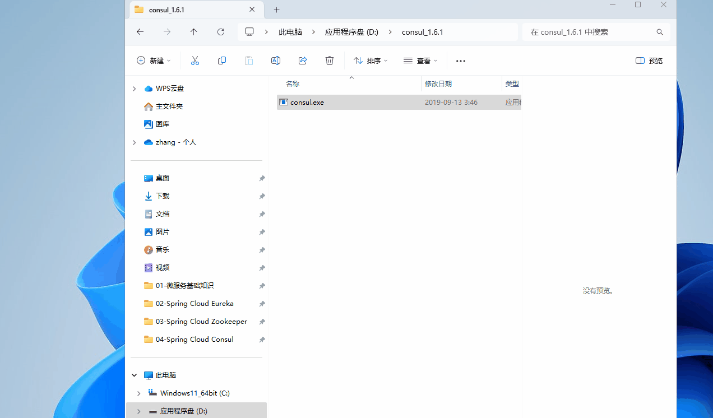Click the Delete trash icon
The height and width of the screenshot is (418, 713).
pos(330,61)
